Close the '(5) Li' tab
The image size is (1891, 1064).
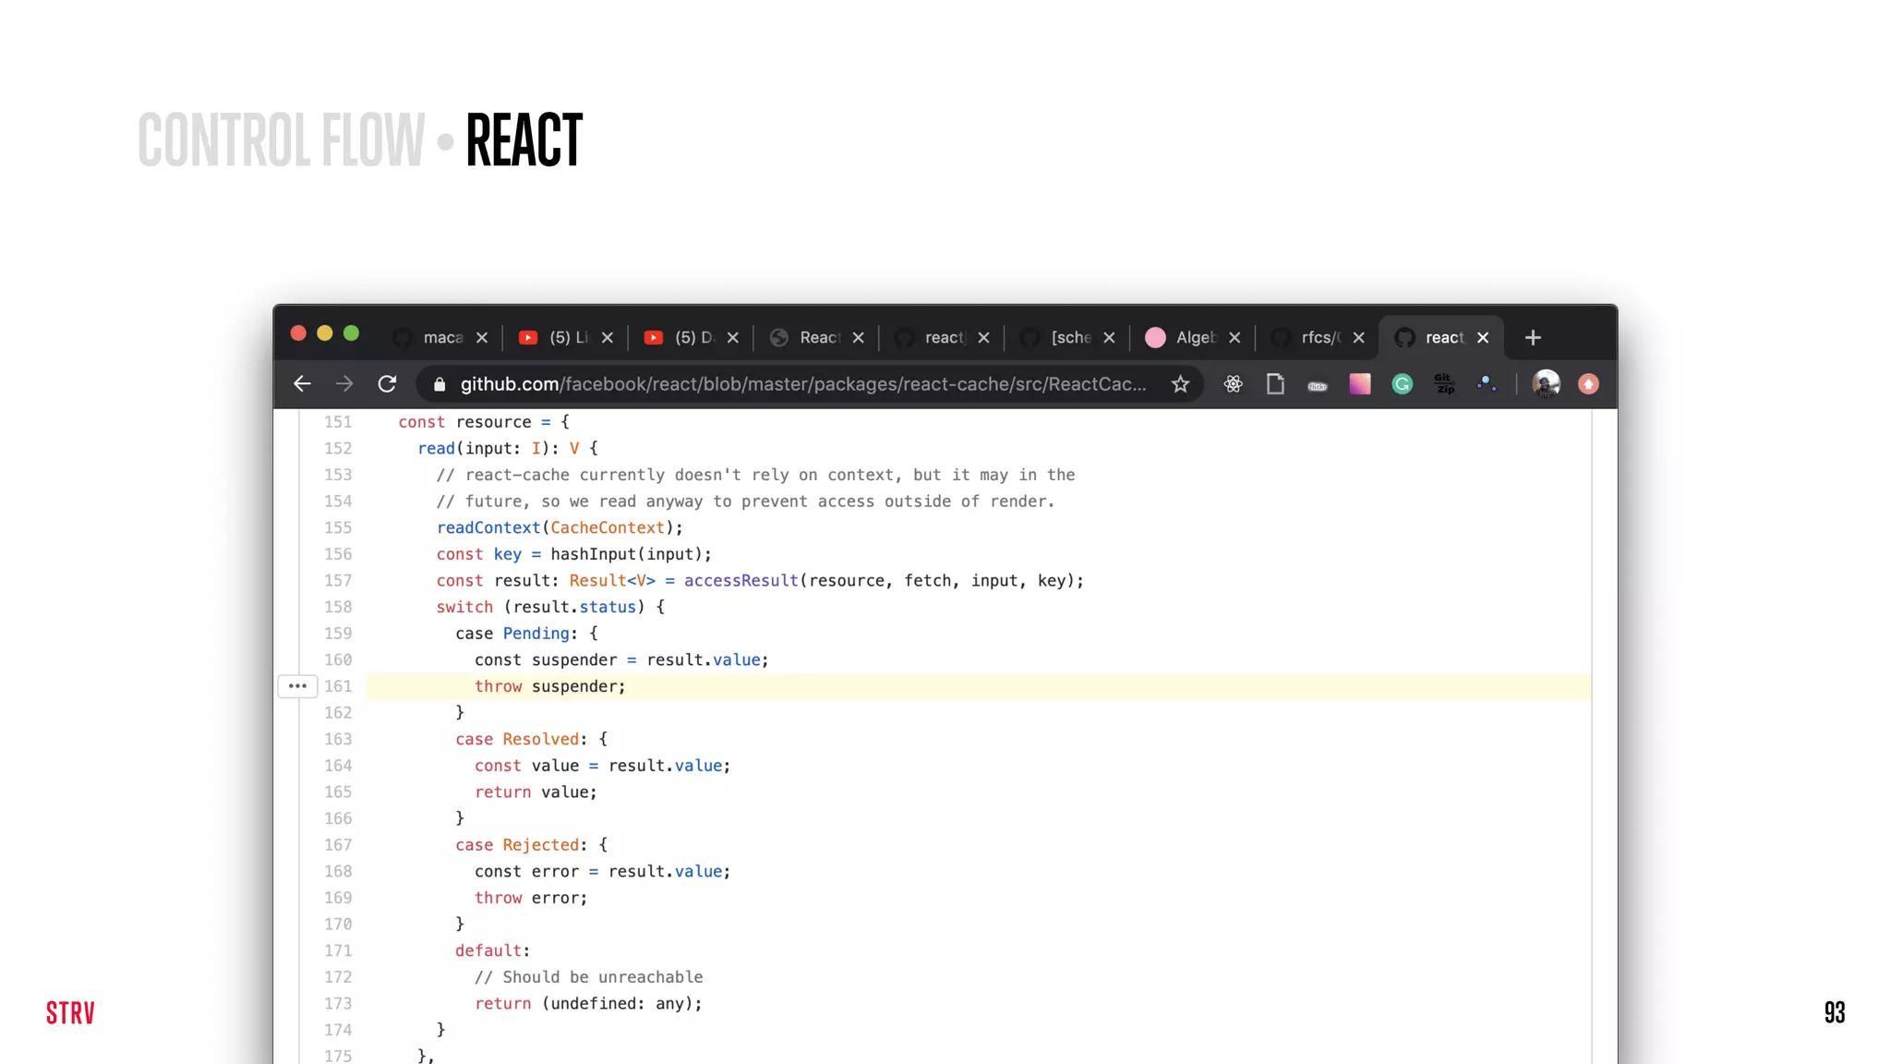(x=607, y=338)
